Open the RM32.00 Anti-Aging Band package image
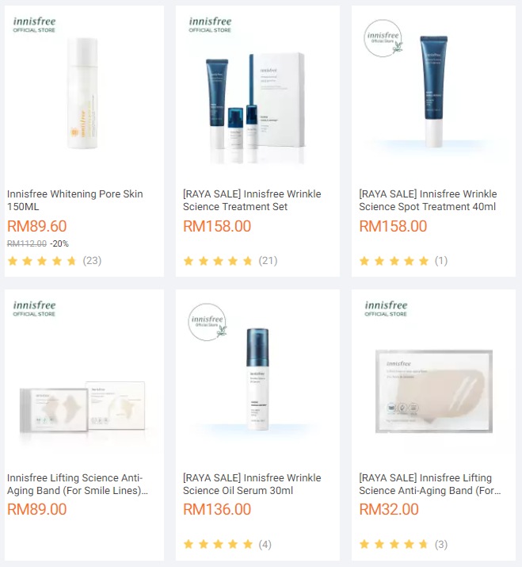Screen dimensions: 522x567 pyautogui.click(x=434, y=391)
